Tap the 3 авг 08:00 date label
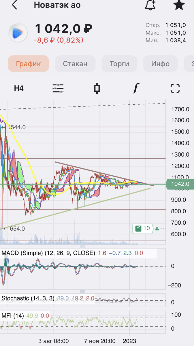 [54, 341]
